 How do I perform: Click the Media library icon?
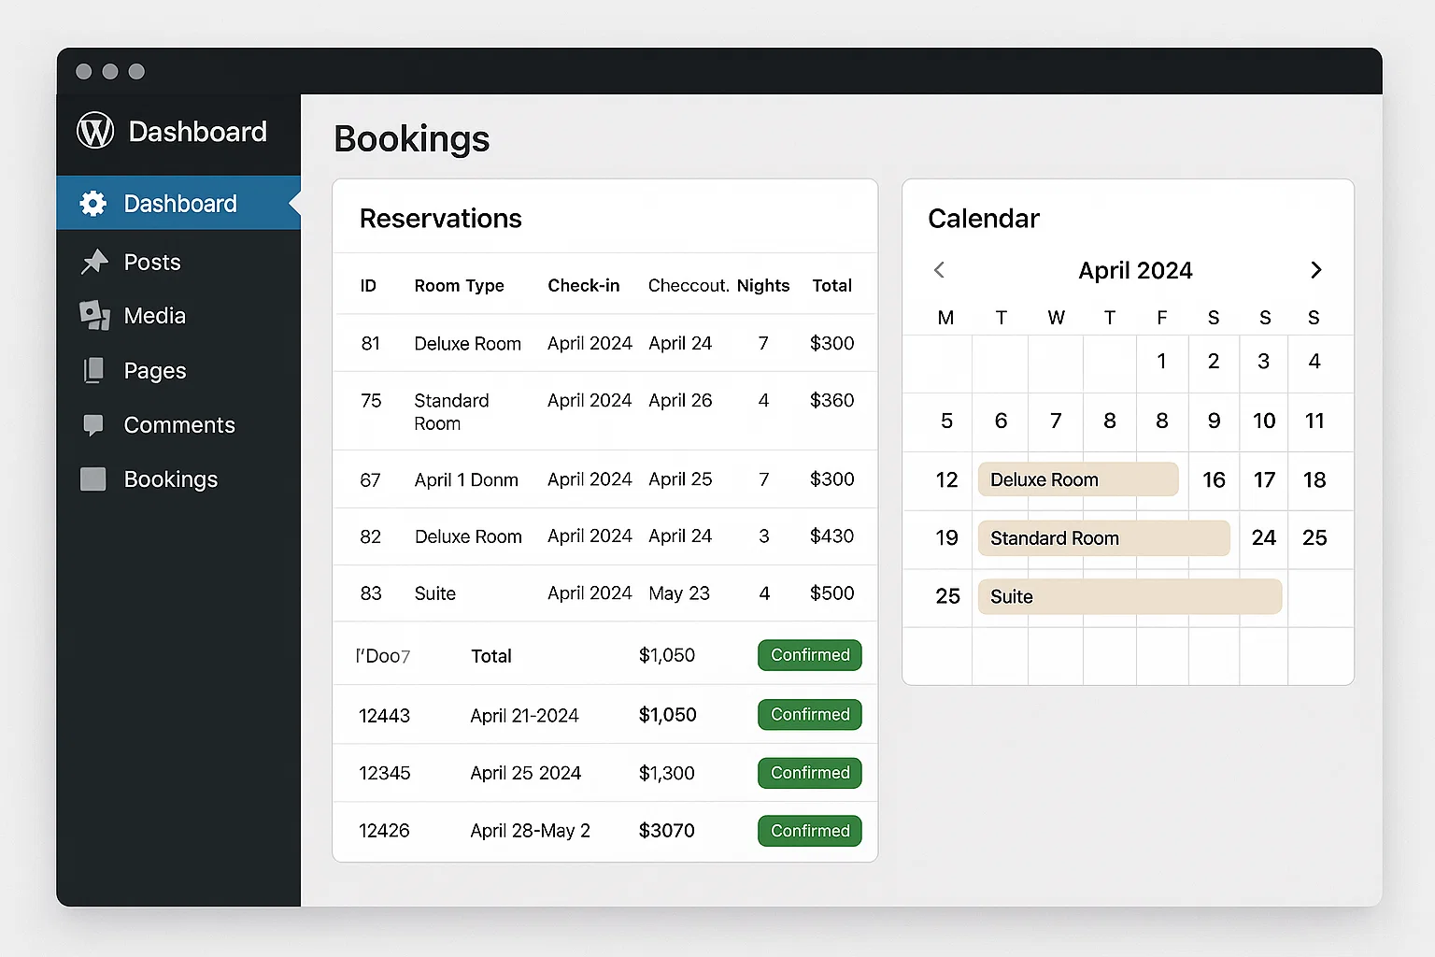point(93,316)
